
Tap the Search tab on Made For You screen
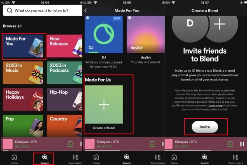tap(127, 159)
